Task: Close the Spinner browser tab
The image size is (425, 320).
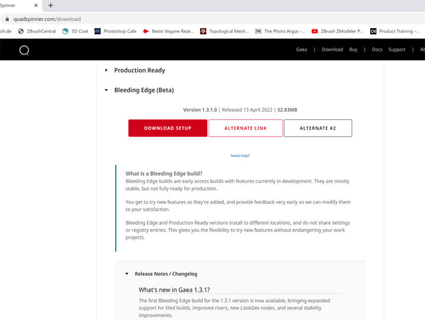Action: click(x=36, y=5)
